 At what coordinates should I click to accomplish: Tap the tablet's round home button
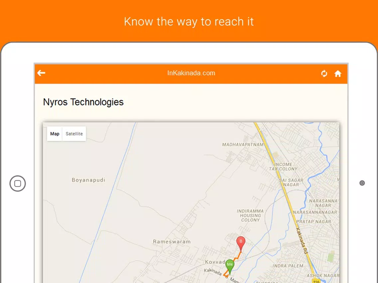[x=18, y=183]
